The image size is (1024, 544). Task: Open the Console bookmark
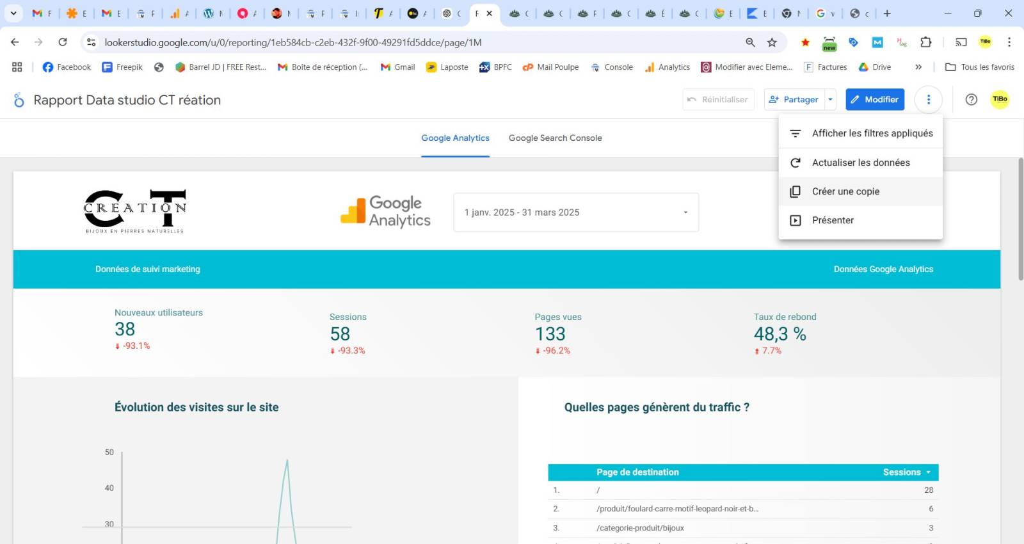click(x=611, y=67)
